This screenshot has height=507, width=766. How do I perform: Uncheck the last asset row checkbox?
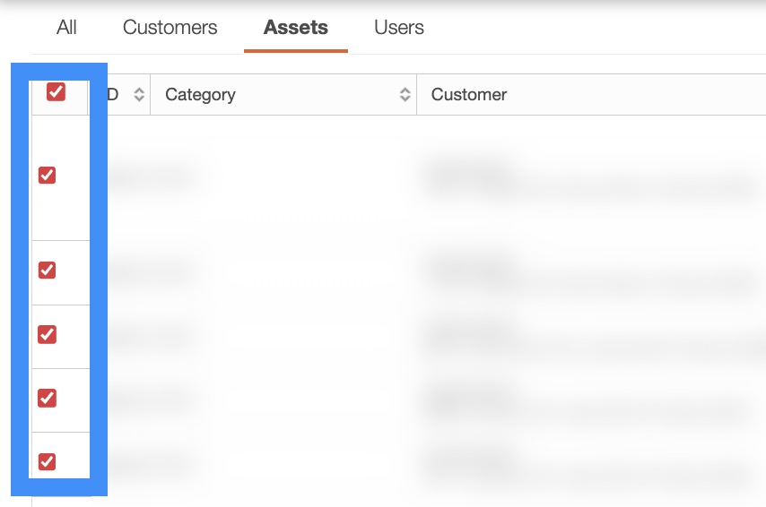[x=48, y=461]
